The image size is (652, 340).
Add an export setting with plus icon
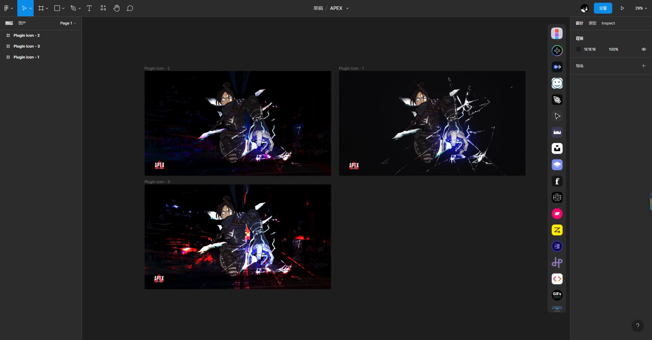pyautogui.click(x=644, y=66)
